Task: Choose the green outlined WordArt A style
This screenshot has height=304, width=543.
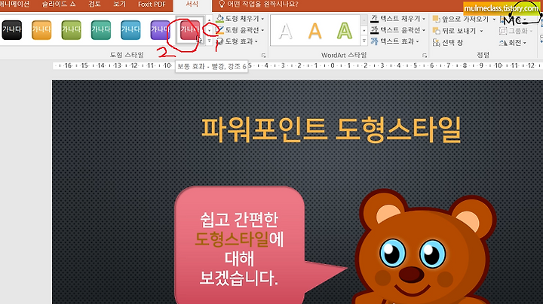Action: (x=344, y=31)
